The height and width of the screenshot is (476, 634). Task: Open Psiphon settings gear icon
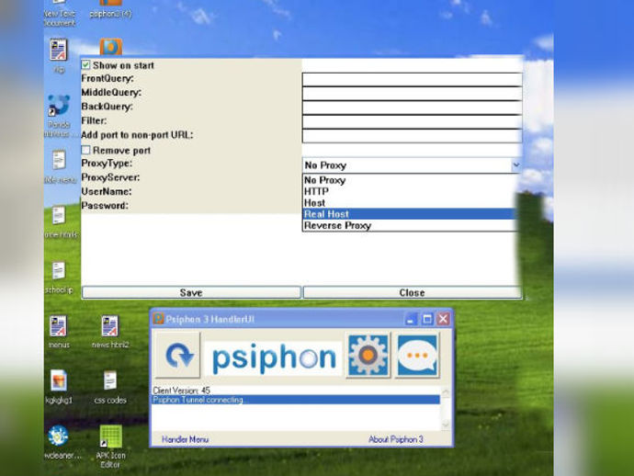(368, 355)
